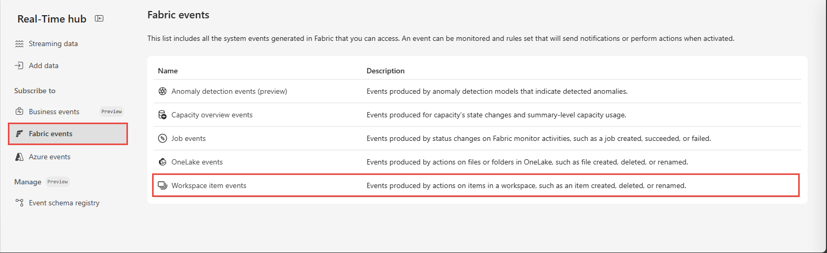Click the OneLake files or folders description
The height and width of the screenshot is (253, 827).
(x=527, y=162)
